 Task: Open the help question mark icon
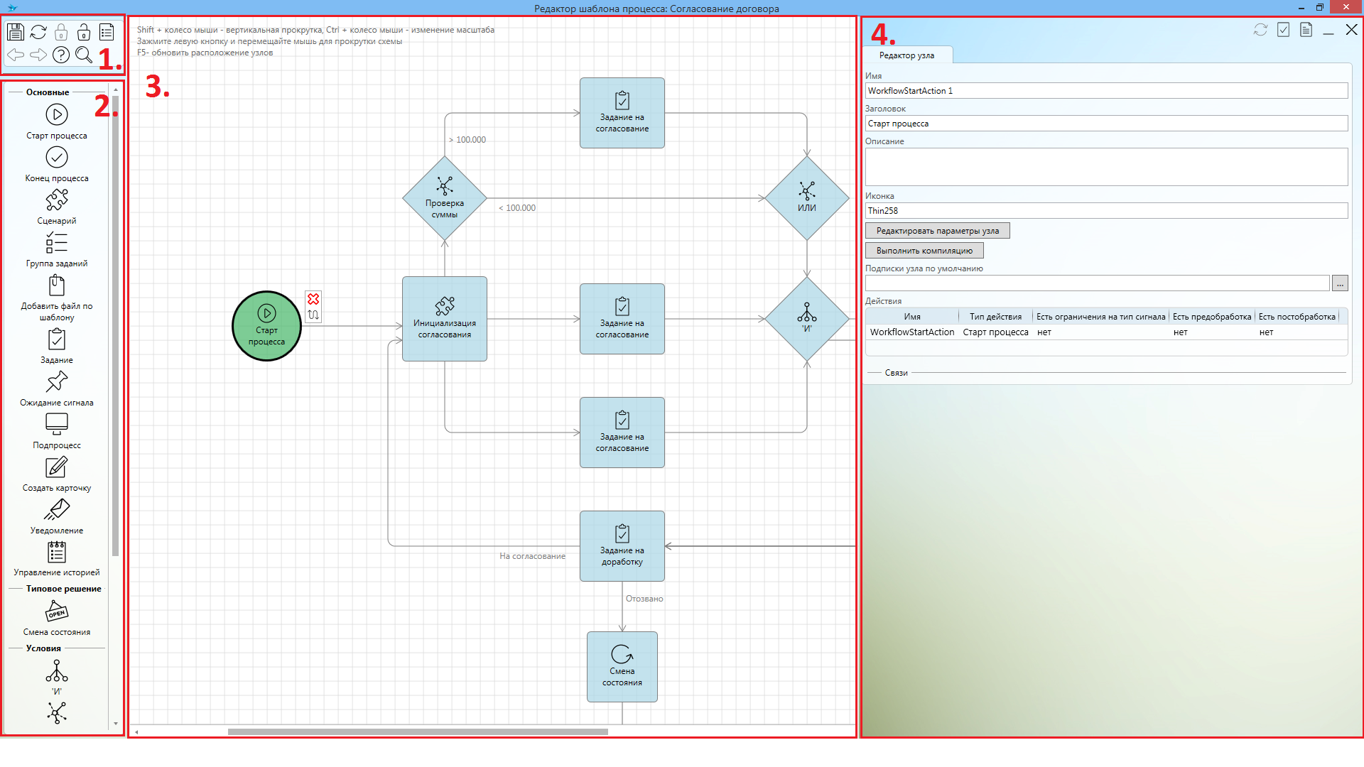click(61, 55)
